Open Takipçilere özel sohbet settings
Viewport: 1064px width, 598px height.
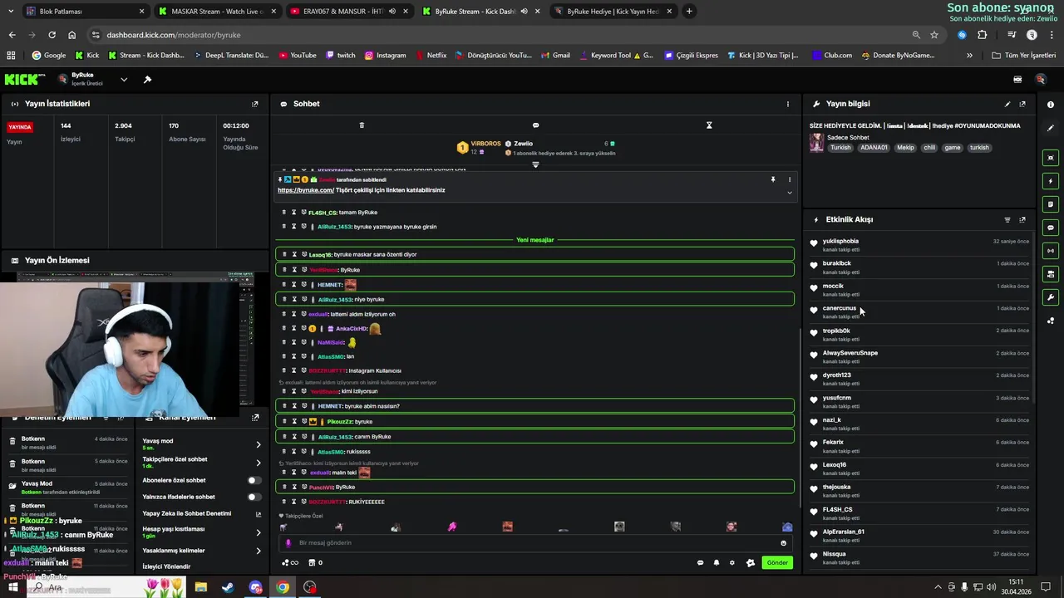click(x=200, y=463)
